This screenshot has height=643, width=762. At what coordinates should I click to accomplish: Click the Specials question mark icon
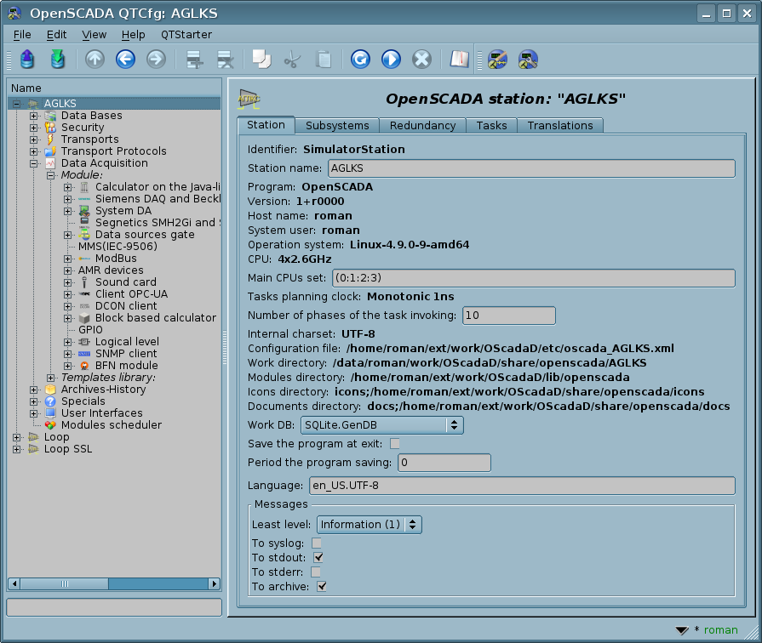tap(50, 401)
